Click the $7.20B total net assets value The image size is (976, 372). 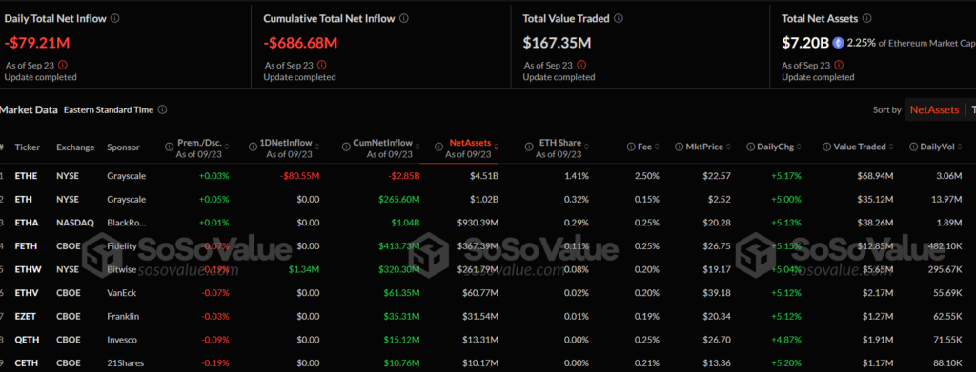(805, 44)
